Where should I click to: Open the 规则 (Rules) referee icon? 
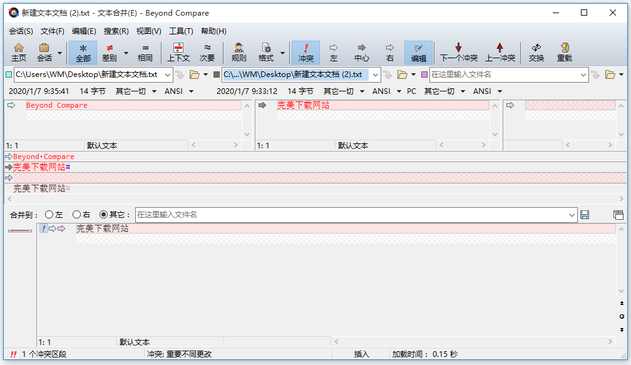[x=239, y=53]
